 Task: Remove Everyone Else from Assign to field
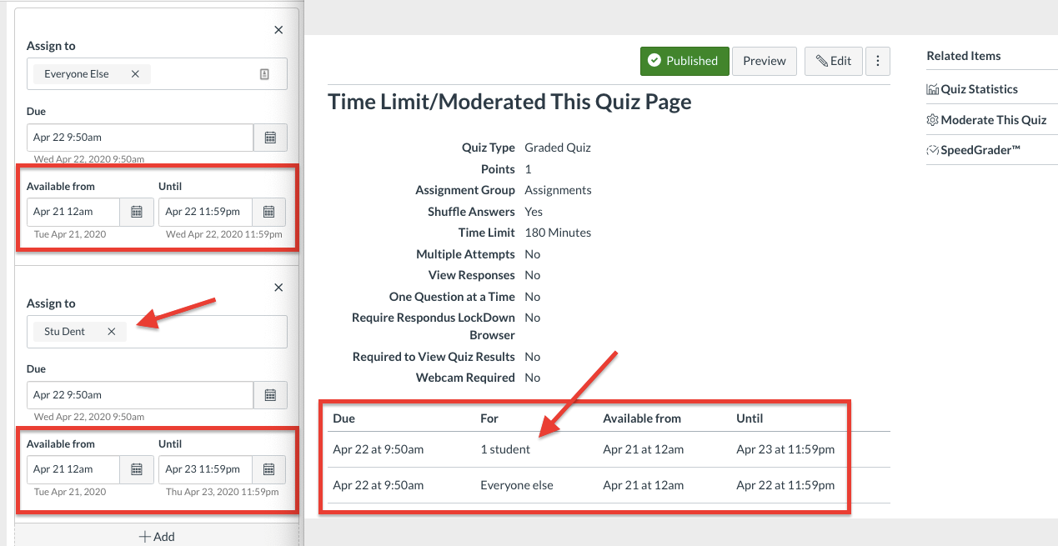point(135,74)
